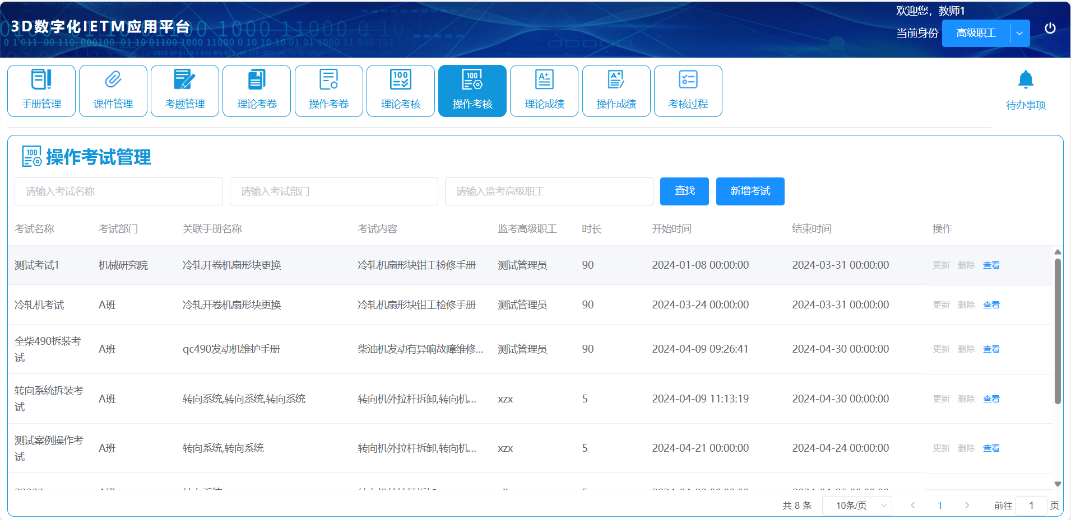Open the 理论考卷 theory paper icon
1071x520 pixels.
[x=257, y=80]
